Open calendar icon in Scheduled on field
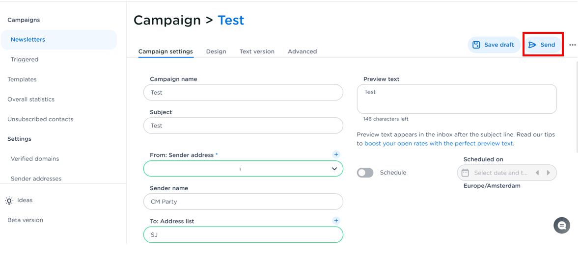580x255 pixels. 465,173
